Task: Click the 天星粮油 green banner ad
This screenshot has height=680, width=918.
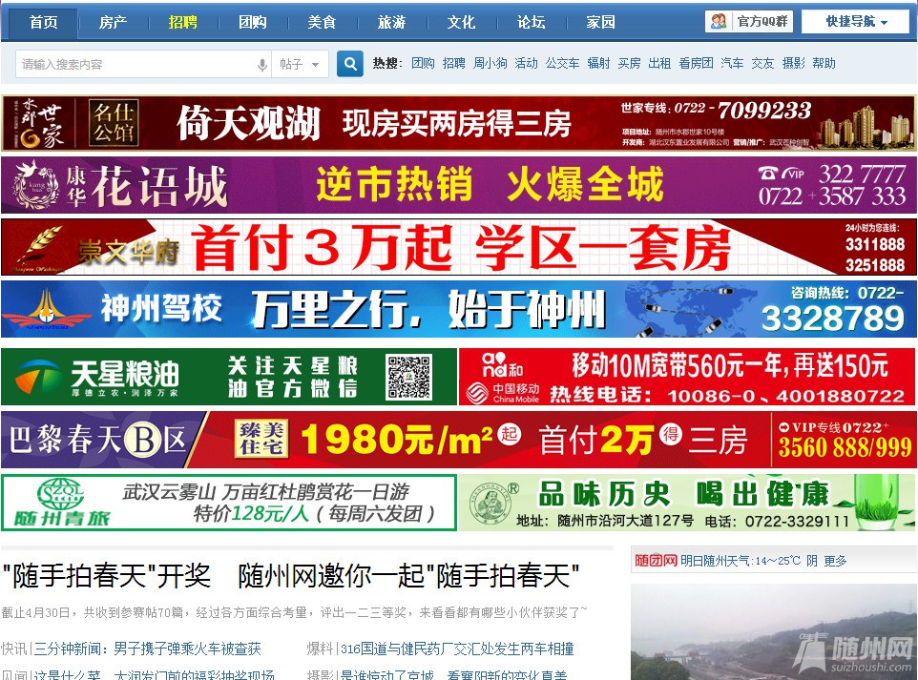Action: pyautogui.click(x=229, y=377)
